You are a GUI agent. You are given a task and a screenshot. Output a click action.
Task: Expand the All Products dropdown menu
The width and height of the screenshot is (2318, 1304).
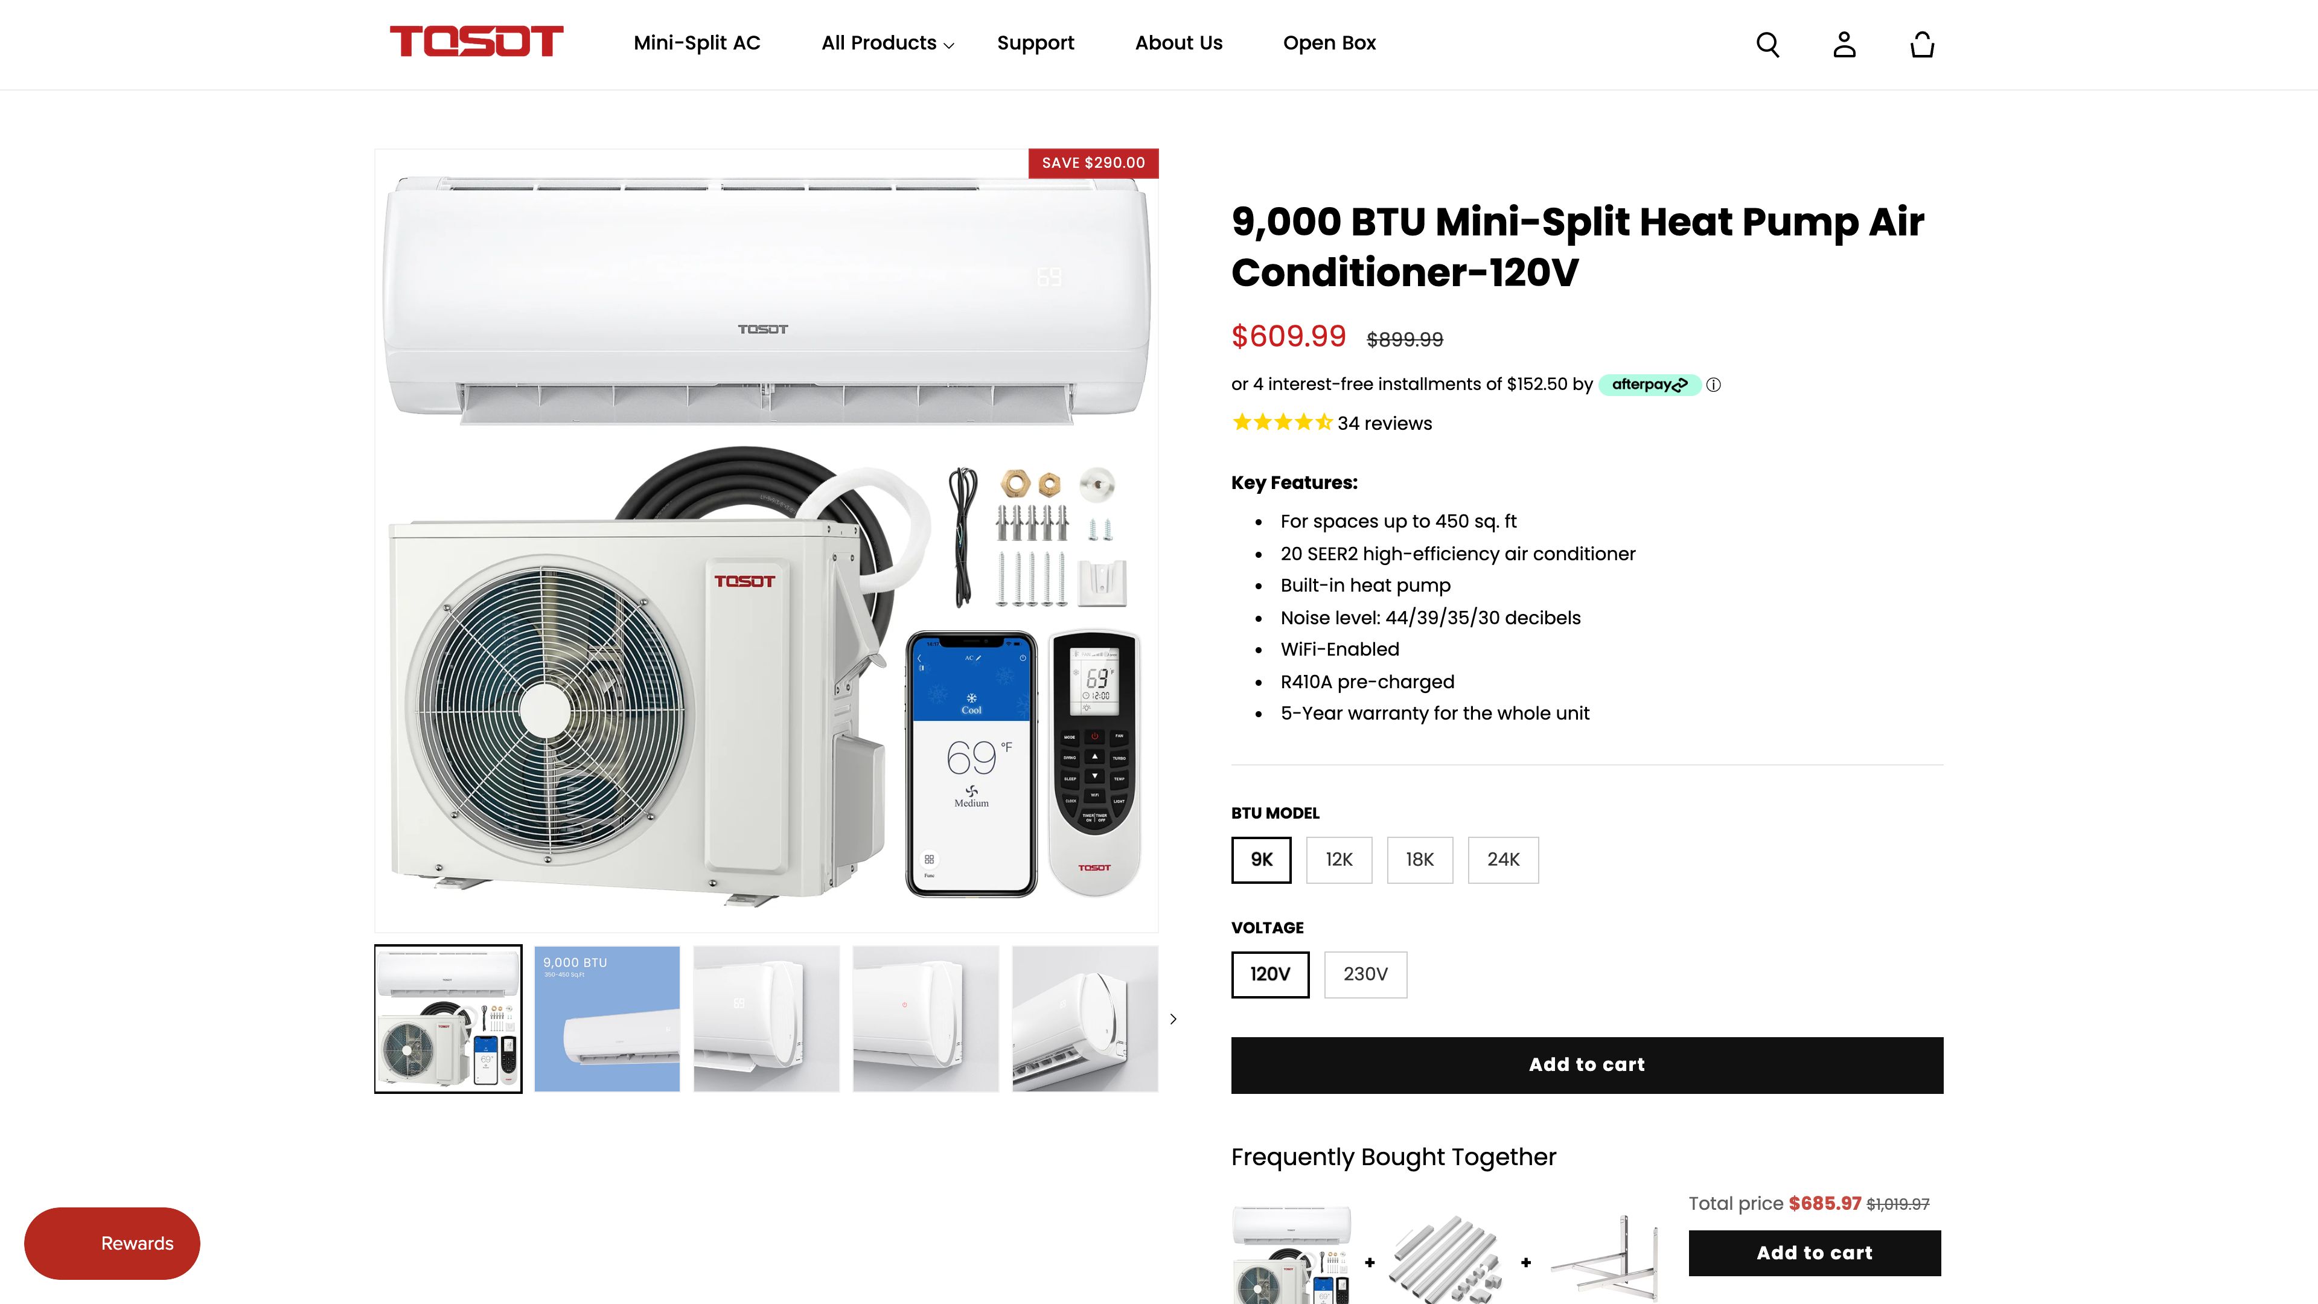click(x=887, y=43)
